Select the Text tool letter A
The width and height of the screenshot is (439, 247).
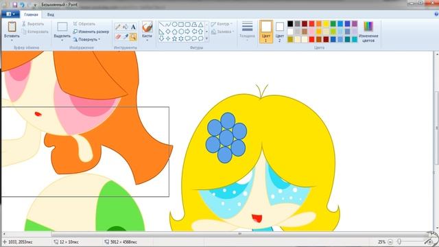coord(133,27)
